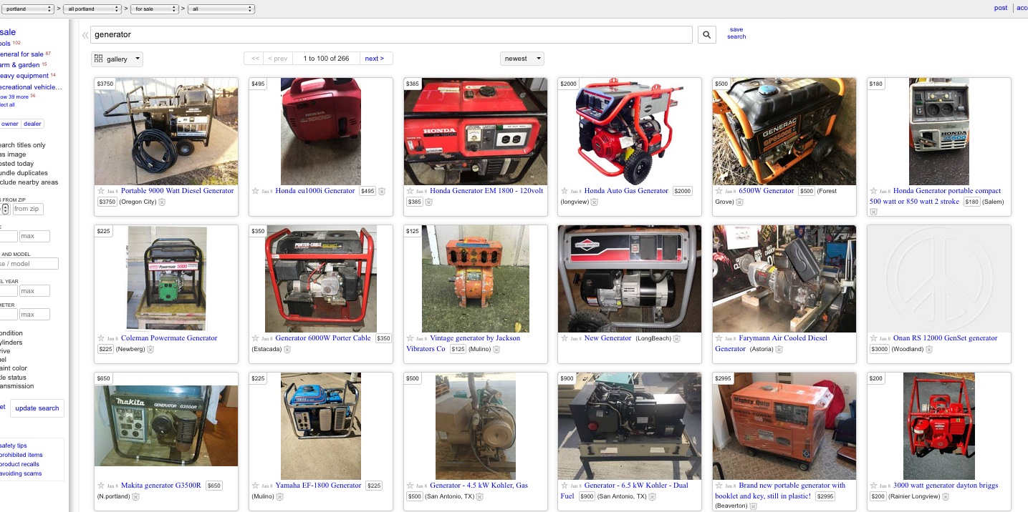Hide the Coleman Powermate Generator posting
The height and width of the screenshot is (512, 1028).
pos(150,349)
